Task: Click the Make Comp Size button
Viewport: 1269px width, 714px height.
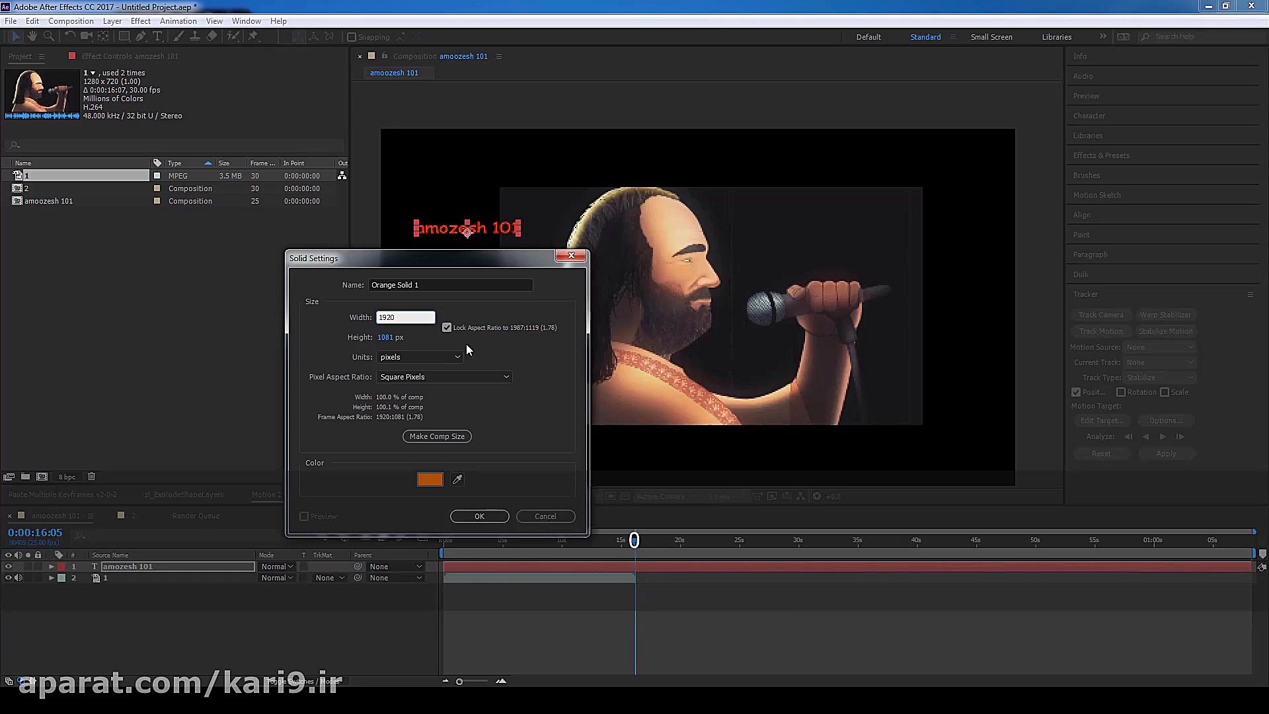Action: 437,436
